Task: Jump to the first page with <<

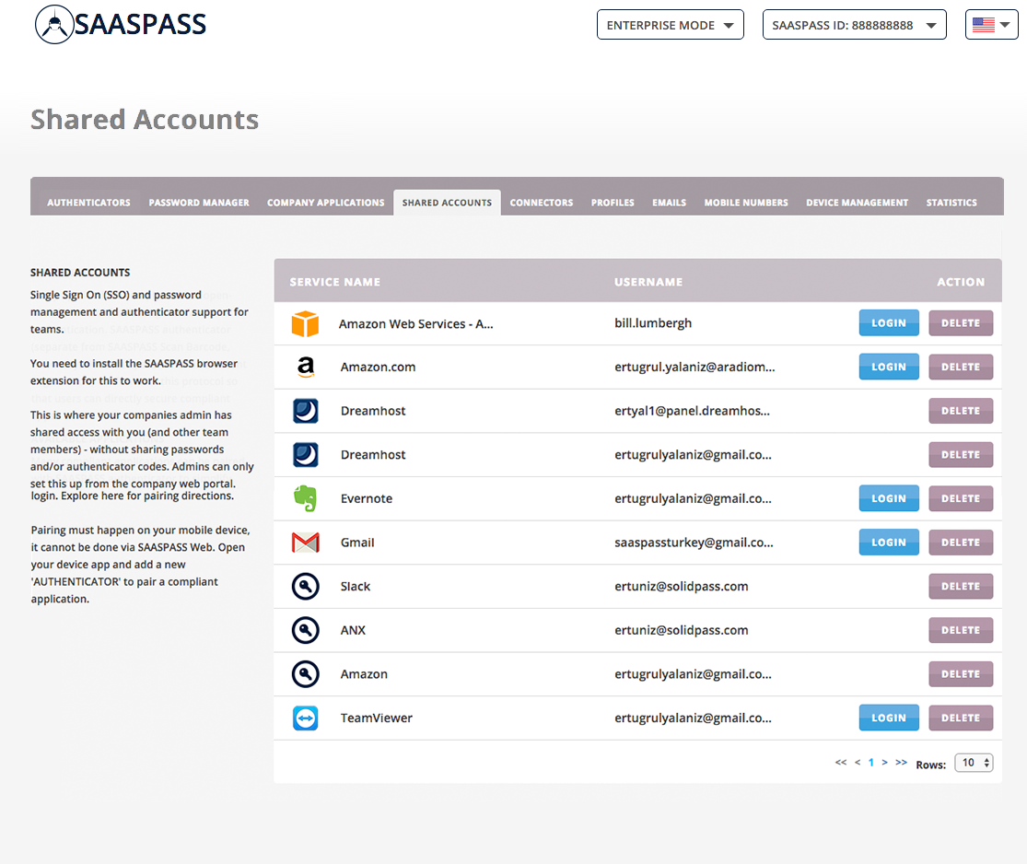Action: [841, 763]
